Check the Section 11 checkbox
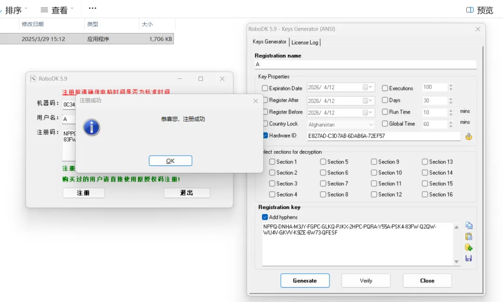Image resolution: width=503 pixels, height=302 pixels. point(374,184)
